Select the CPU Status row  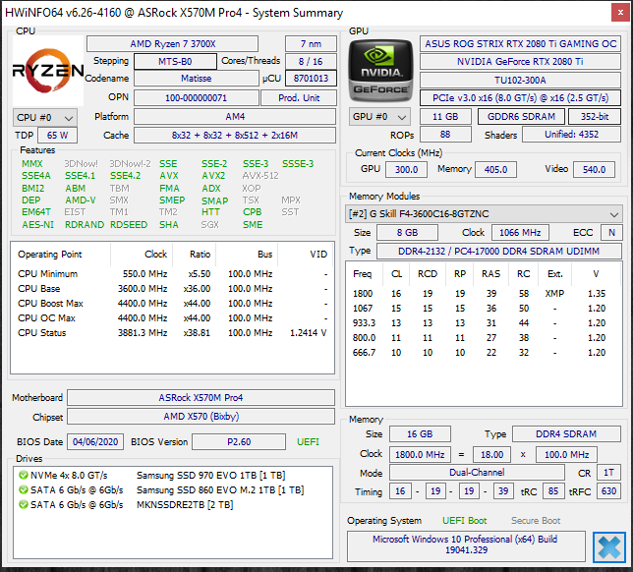(172, 333)
